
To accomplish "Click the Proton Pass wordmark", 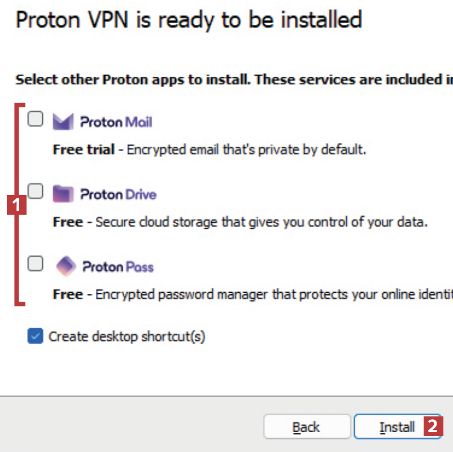I will tap(118, 266).
